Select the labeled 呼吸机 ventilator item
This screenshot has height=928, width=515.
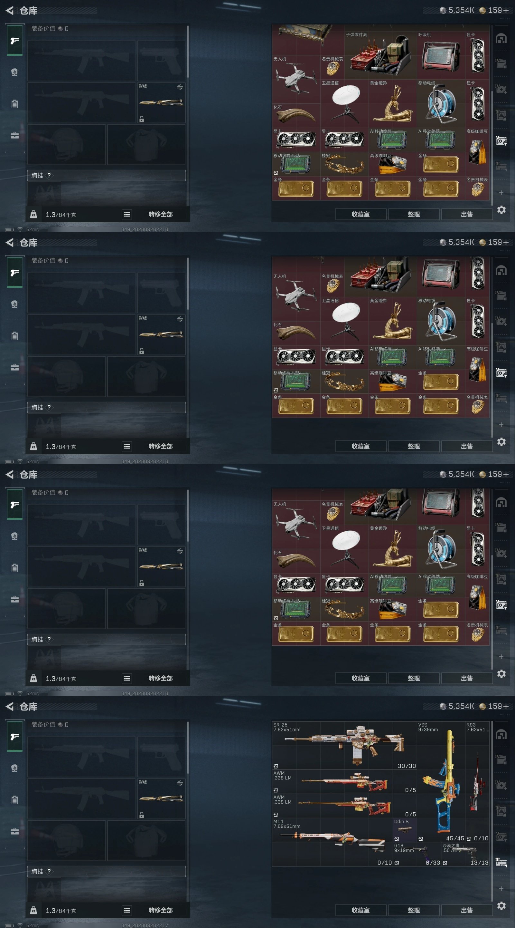[441, 55]
